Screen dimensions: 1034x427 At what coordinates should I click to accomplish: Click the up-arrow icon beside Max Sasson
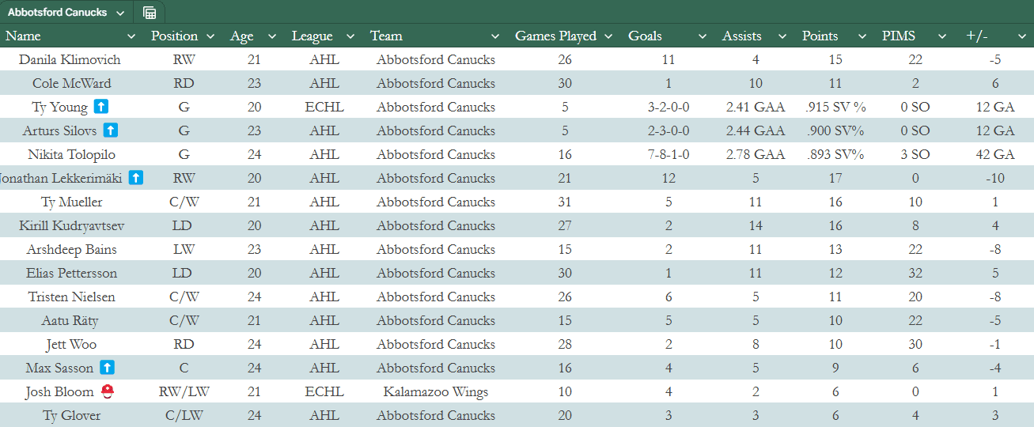pos(108,368)
